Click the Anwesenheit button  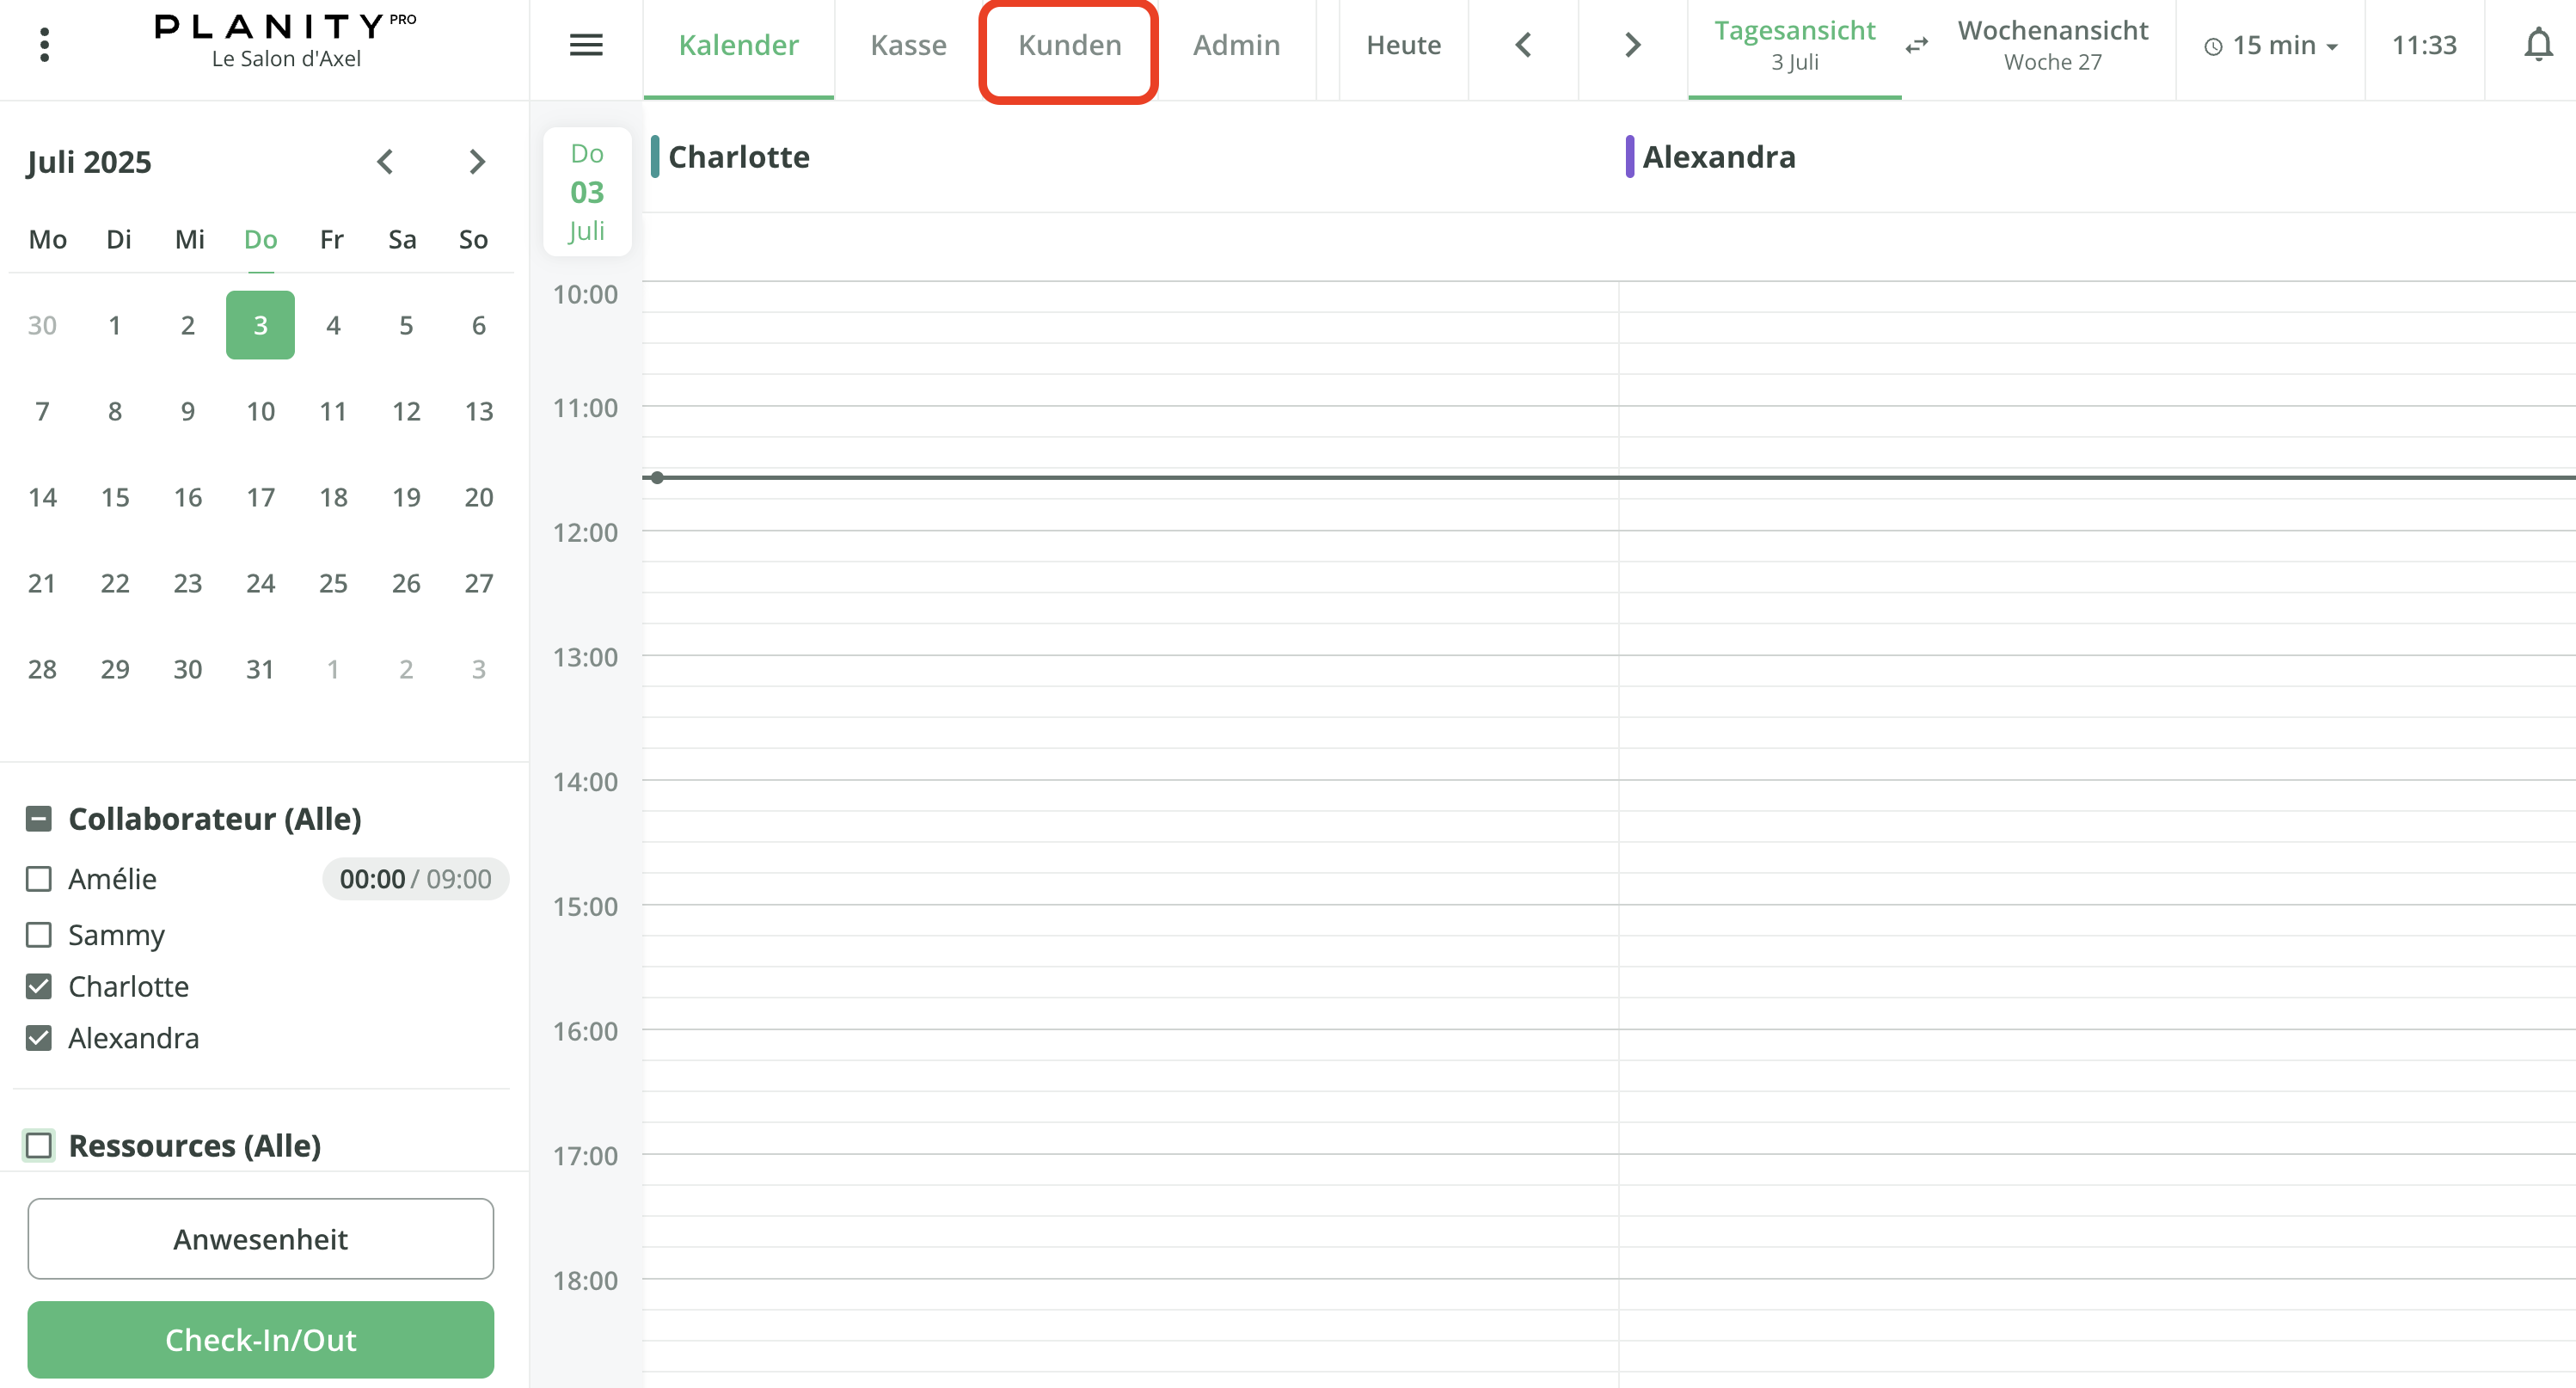pyautogui.click(x=260, y=1238)
